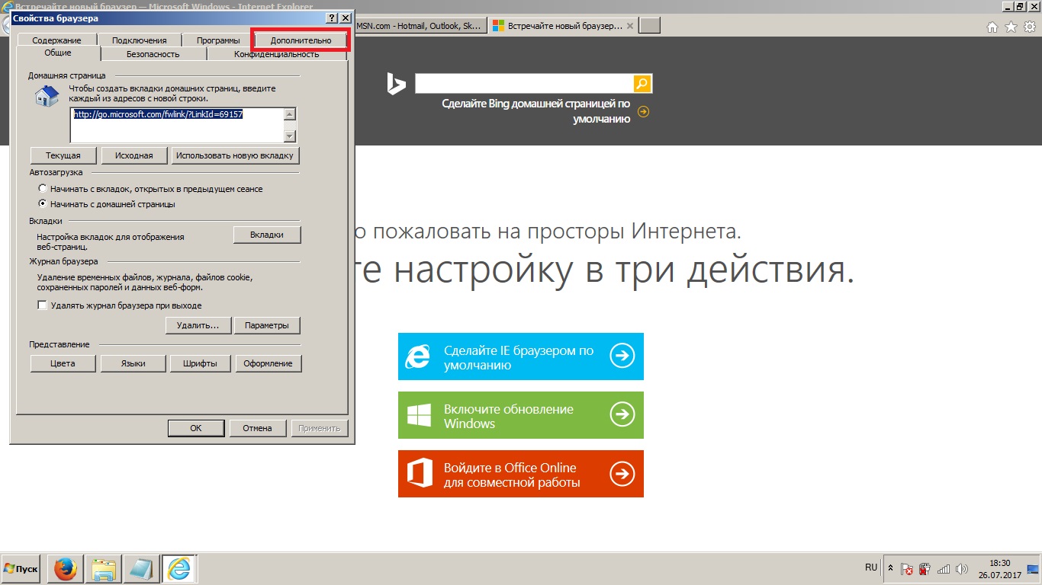Image resolution: width=1042 pixels, height=585 pixels.
Task: Open Windows Explorer from the taskbar
Action: click(104, 568)
